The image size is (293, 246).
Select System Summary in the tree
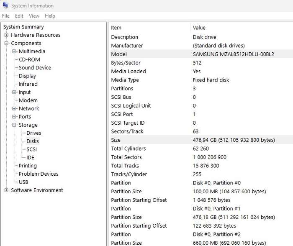tap(23, 27)
